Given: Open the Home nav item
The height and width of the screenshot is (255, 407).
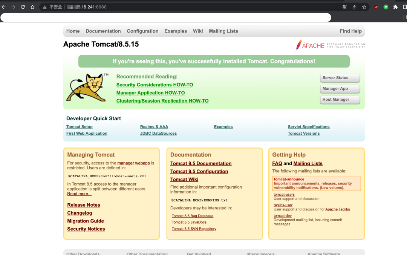Looking at the screenshot, I should (x=73, y=31).
